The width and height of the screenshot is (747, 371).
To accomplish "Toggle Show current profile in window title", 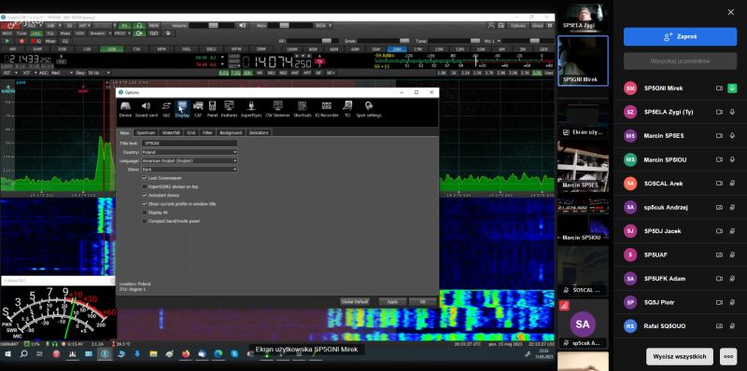I will point(145,203).
